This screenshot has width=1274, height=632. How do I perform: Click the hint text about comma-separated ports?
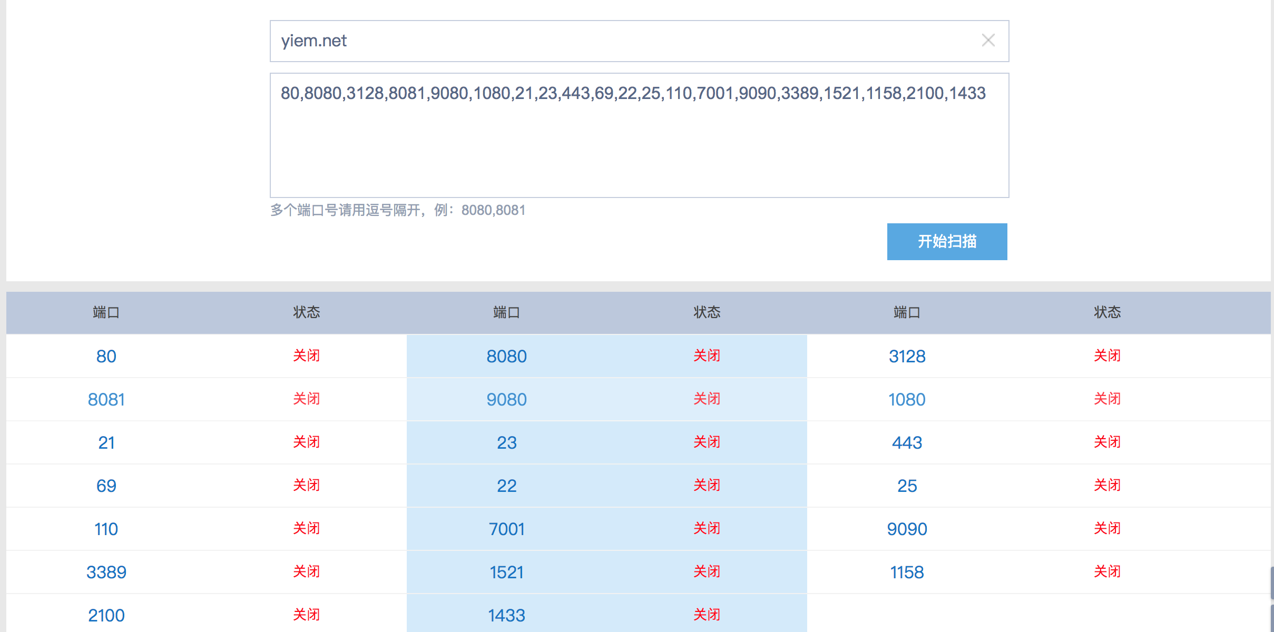(398, 210)
